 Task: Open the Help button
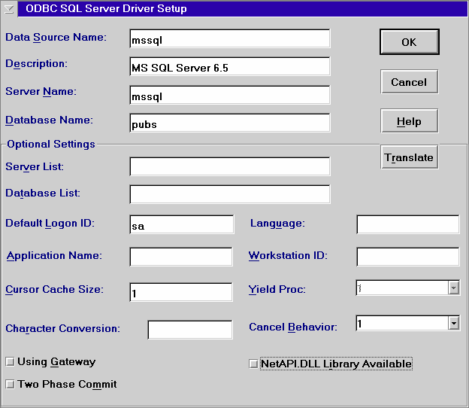point(409,121)
